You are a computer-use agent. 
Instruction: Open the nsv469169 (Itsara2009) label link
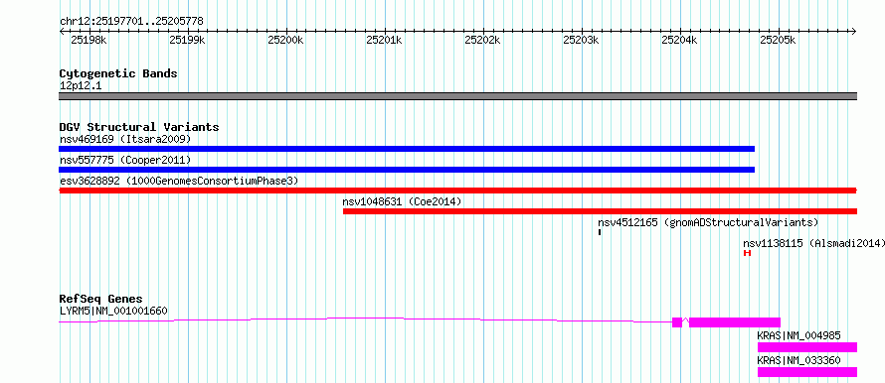coord(126,139)
